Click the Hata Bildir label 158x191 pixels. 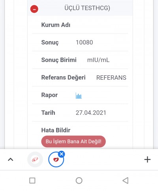click(56, 130)
